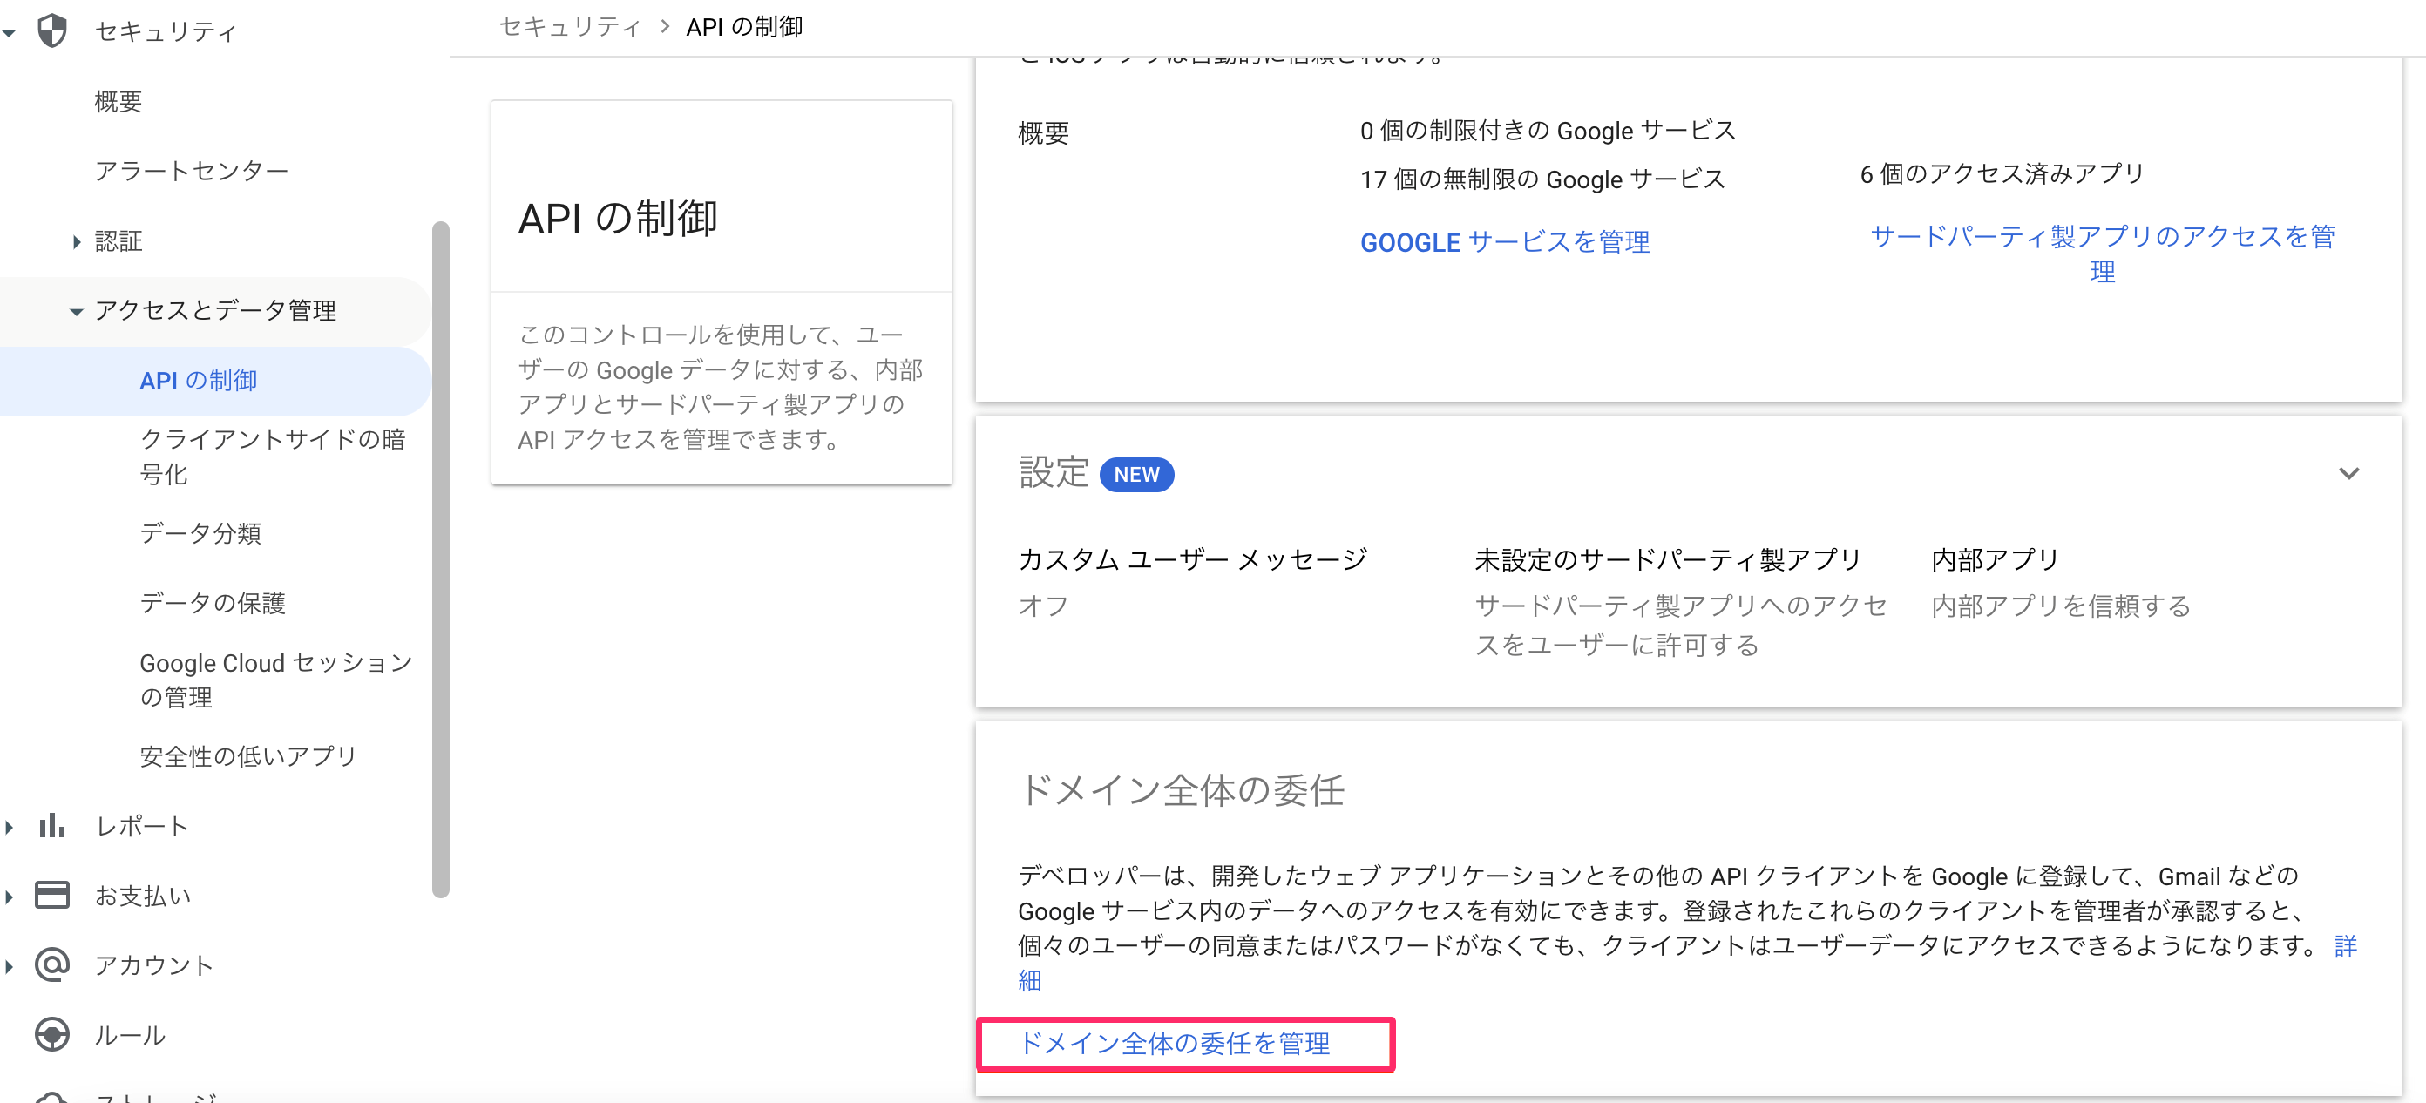Screen dimensions: 2426x1103
Task: Click サードパーティ製アプリのアクセスを管理 link
Action: (x=2102, y=254)
